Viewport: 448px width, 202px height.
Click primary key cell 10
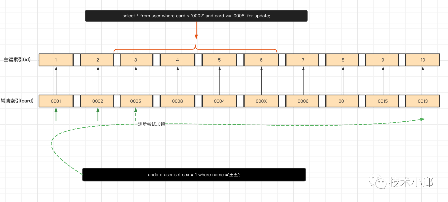click(x=423, y=60)
